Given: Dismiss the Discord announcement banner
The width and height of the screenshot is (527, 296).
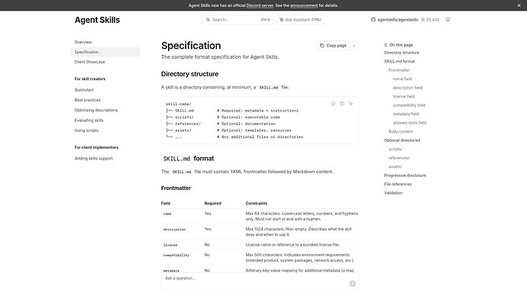Looking at the screenshot, I should tap(519, 5).
